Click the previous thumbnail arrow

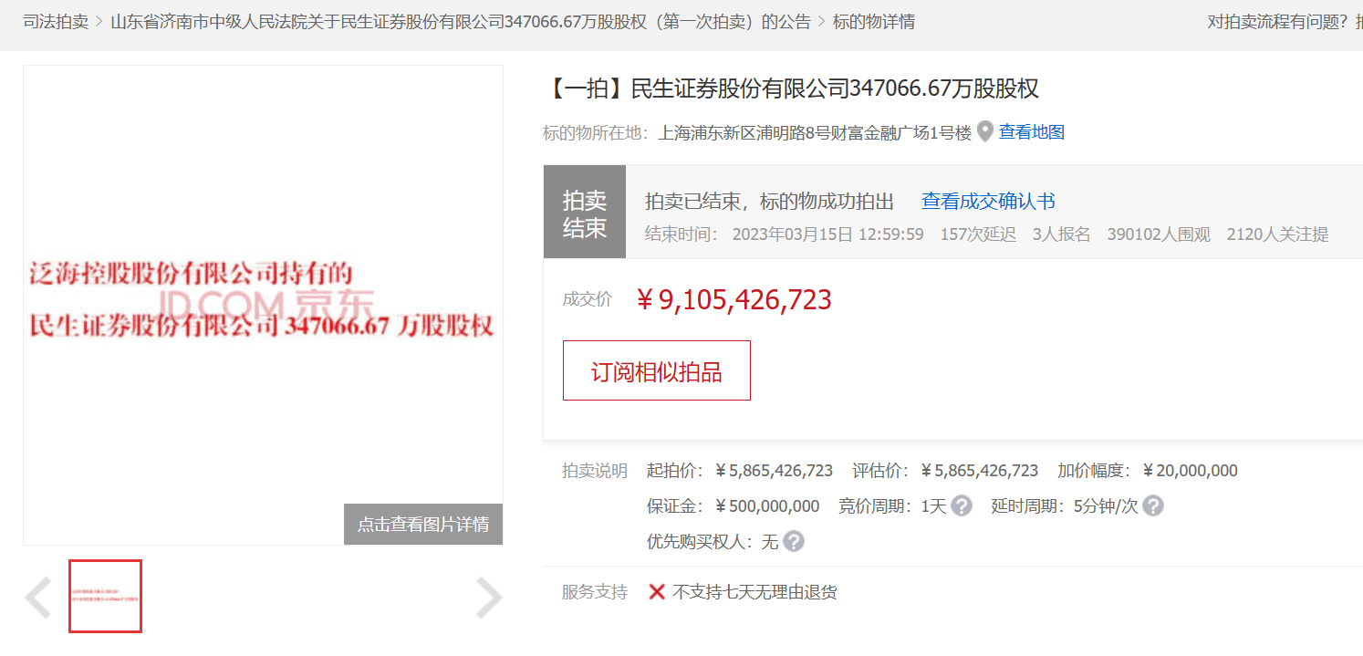[38, 598]
